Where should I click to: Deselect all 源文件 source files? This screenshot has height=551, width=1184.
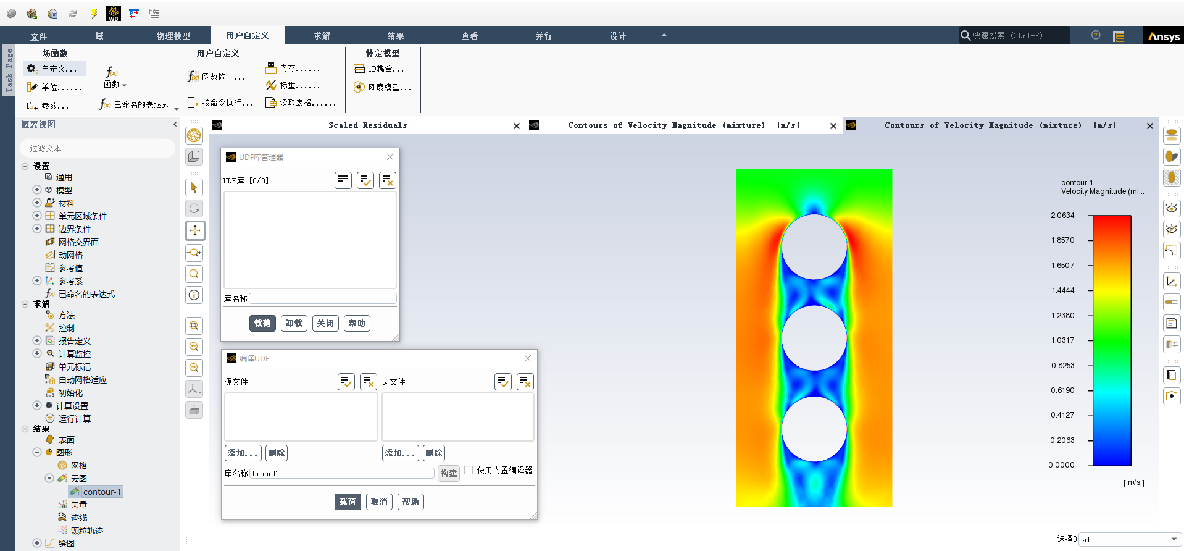tap(369, 382)
